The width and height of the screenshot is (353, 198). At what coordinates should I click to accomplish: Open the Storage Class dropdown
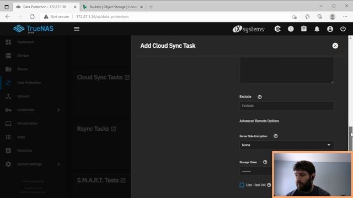(x=256, y=171)
